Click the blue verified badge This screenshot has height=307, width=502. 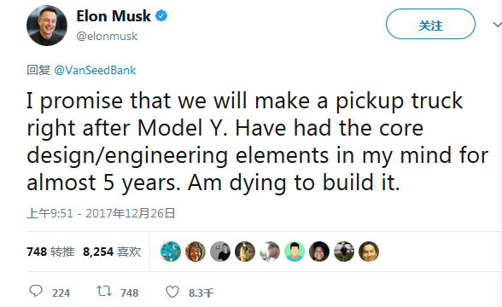161,15
